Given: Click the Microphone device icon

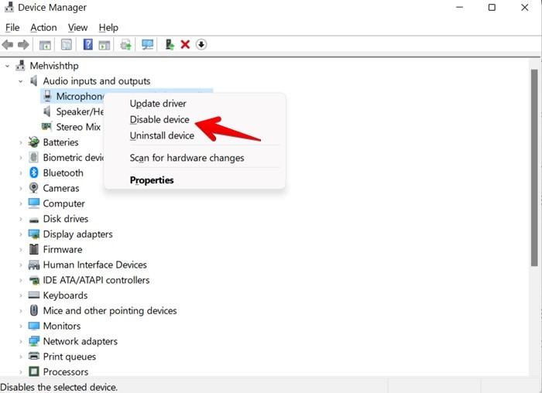Looking at the screenshot, I should point(47,96).
